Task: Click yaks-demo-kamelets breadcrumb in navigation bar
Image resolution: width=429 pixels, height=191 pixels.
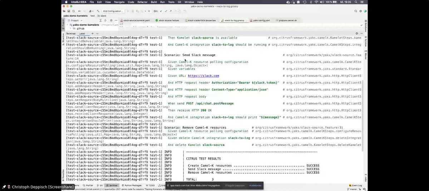Action: pos(75,16)
